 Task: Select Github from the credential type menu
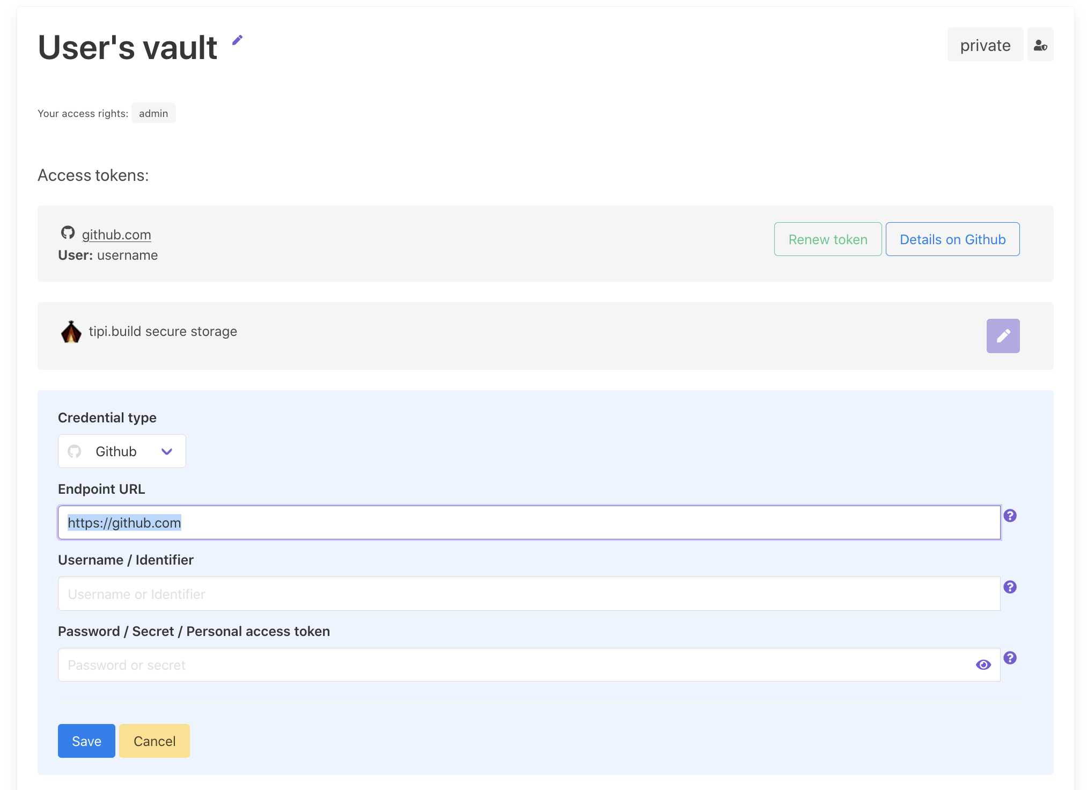coord(115,451)
